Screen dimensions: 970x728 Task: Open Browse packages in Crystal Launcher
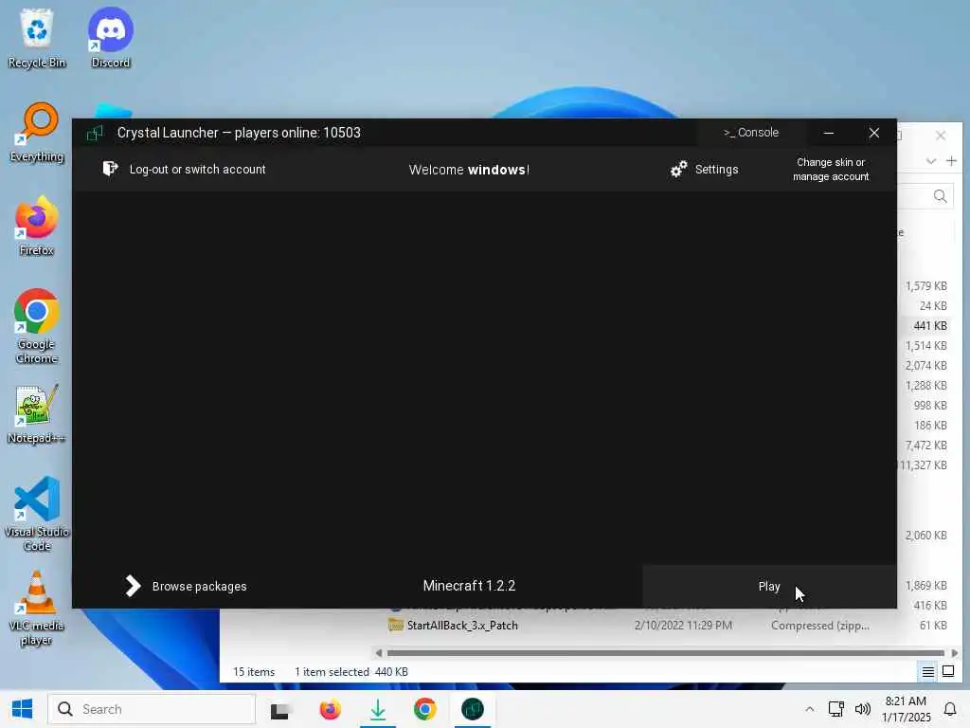tap(185, 586)
